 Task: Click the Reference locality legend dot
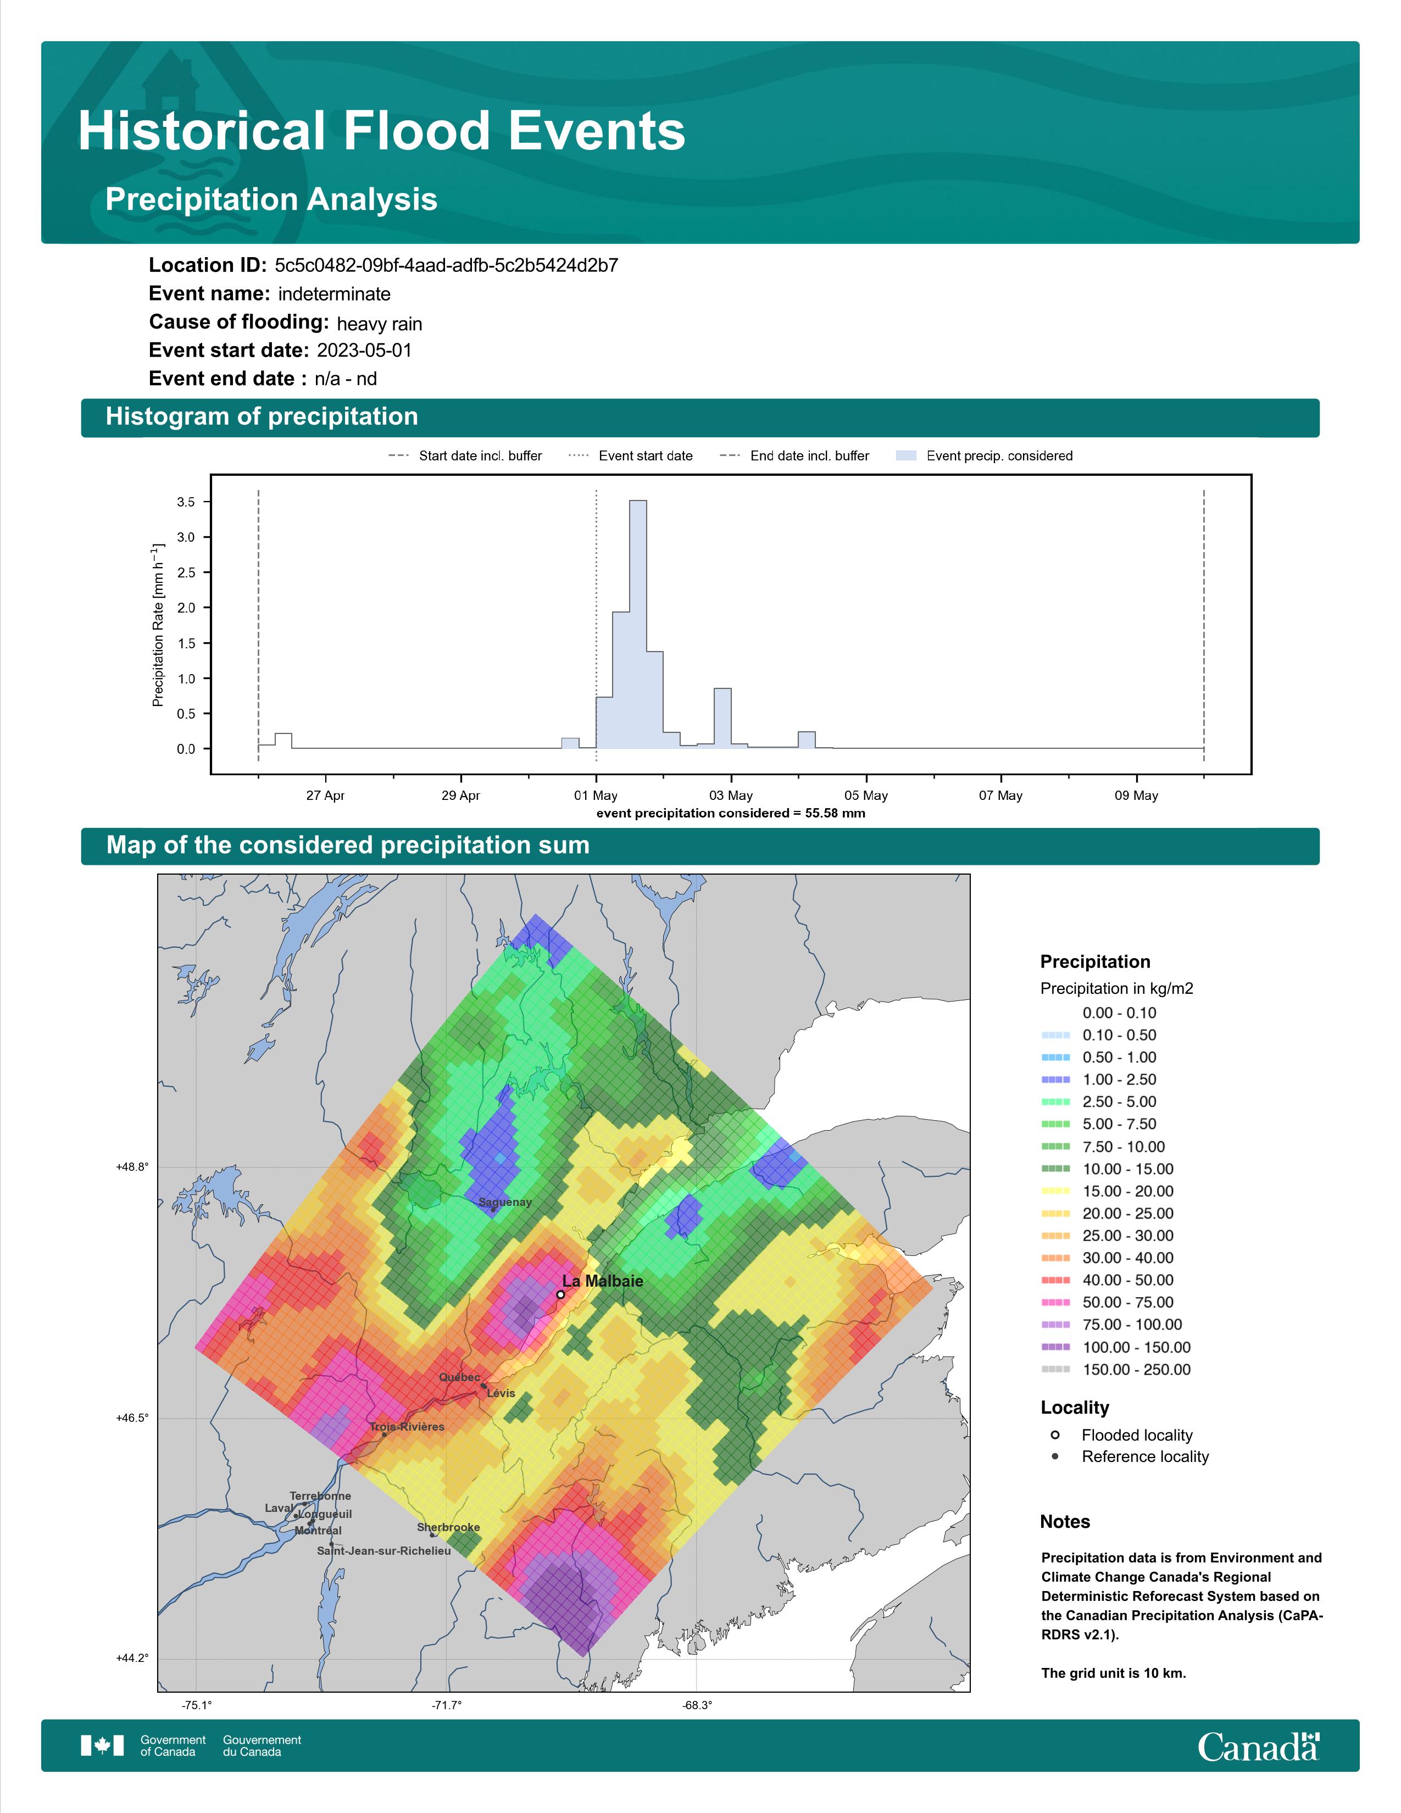pyautogui.click(x=1055, y=1457)
